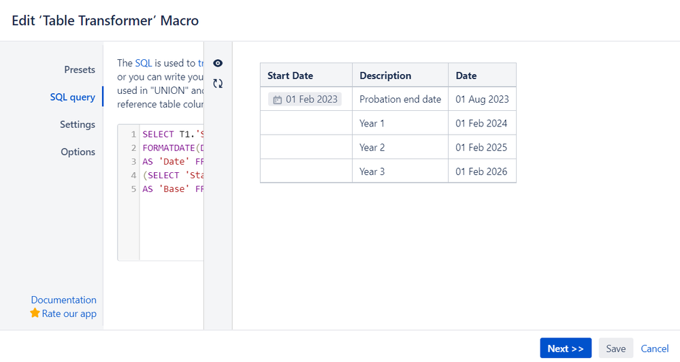The width and height of the screenshot is (680, 362).
Task: Open the Presets tab
Action: pos(80,69)
